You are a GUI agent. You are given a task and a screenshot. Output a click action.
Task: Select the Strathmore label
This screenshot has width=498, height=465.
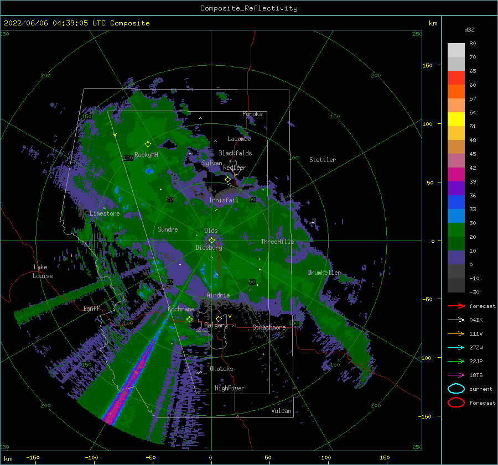[x=269, y=327]
